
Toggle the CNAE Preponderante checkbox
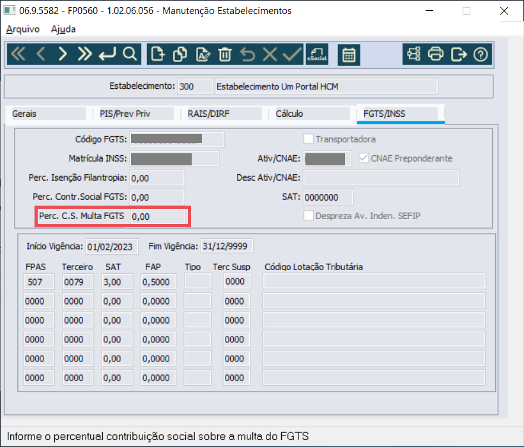(x=364, y=158)
